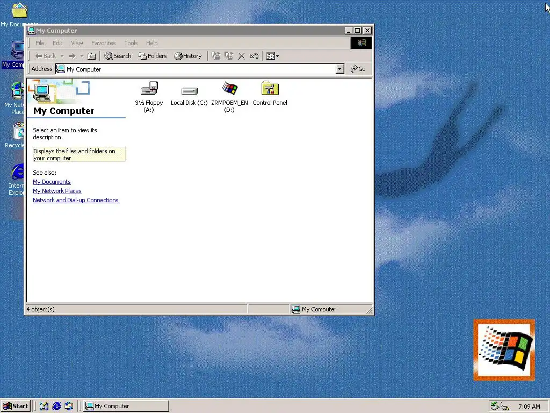Open the File menu
The width and height of the screenshot is (550, 413).
tap(40, 43)
